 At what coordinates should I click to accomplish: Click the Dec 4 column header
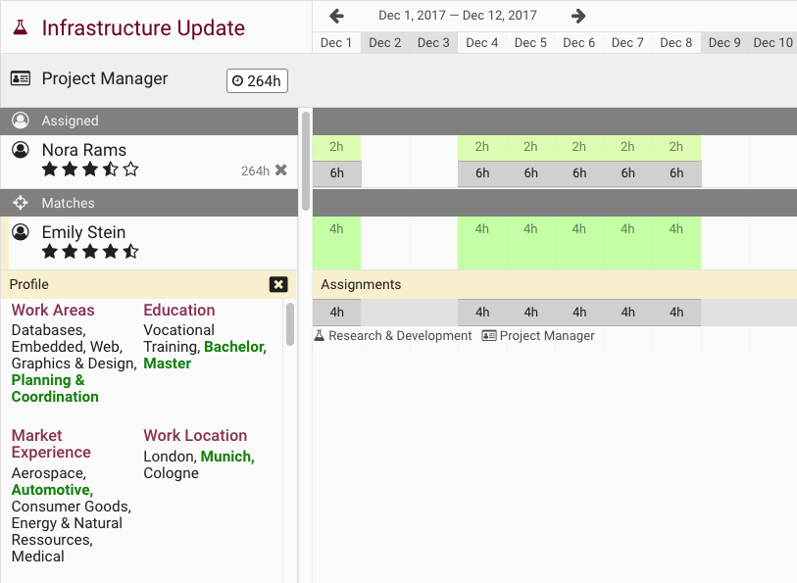point(482,43)
